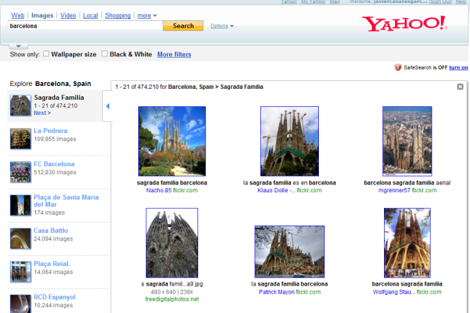Click the freedigitalphotos.net source link
This screenshot has width=470, height=313.
pos(172,299)
